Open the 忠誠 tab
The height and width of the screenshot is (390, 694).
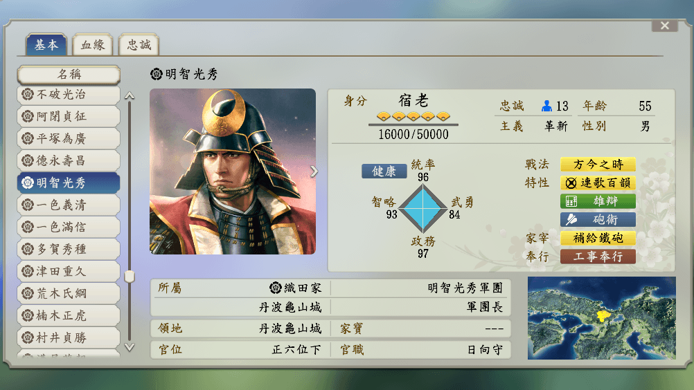pyautogui.click(x=139, y=46)
